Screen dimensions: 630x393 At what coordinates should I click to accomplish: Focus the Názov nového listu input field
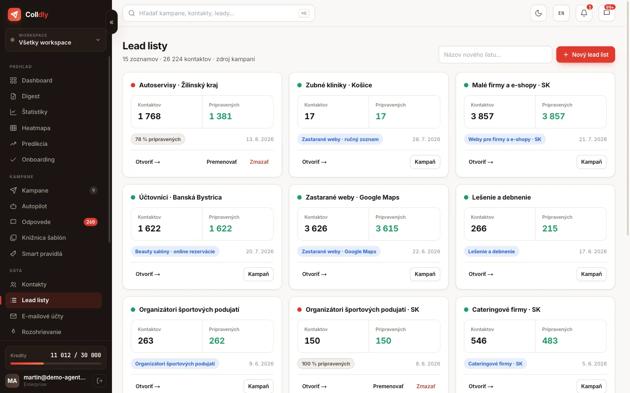pyautogui.click(x=495, y=55)
